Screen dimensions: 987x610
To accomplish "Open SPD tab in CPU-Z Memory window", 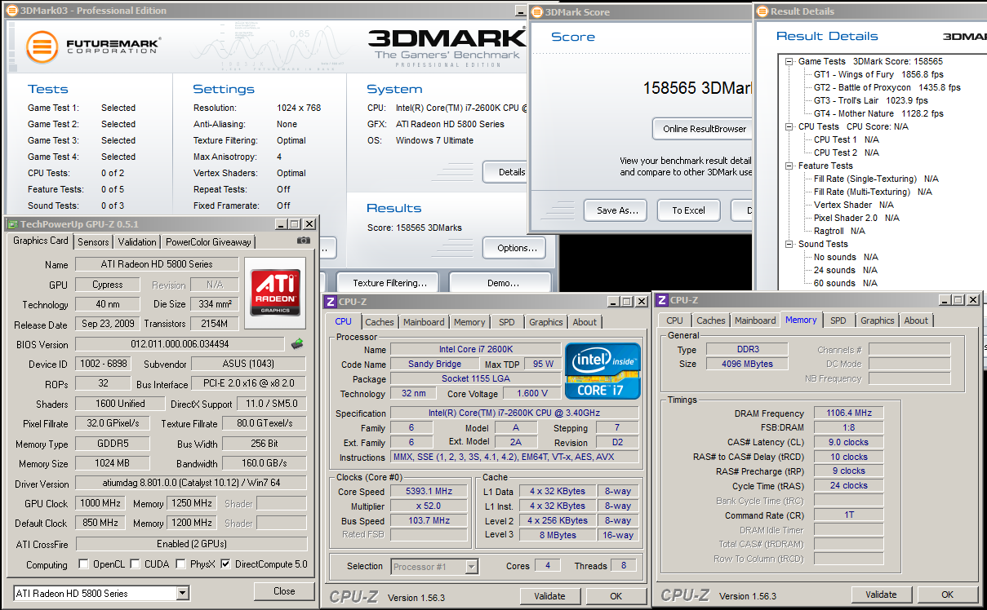I will (838, 320).
